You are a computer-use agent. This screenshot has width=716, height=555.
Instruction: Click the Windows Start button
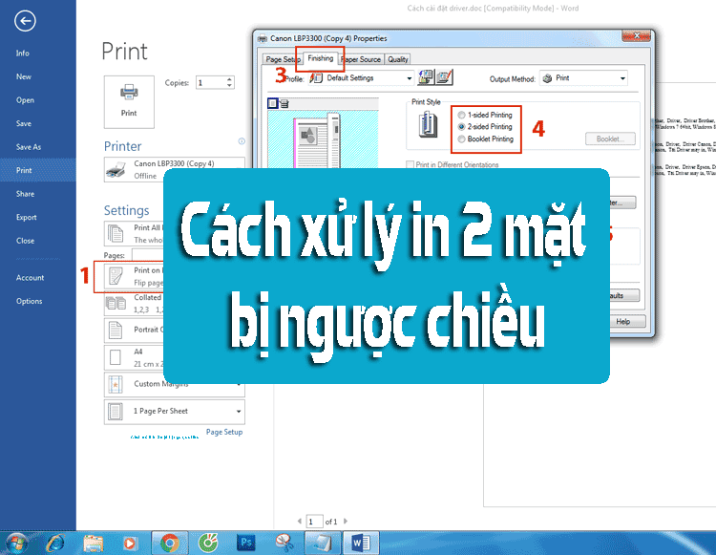click(x=18, y=543)
